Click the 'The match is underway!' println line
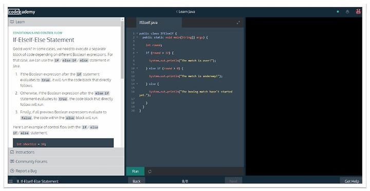370x191 pixels. (x=186, y=76)
